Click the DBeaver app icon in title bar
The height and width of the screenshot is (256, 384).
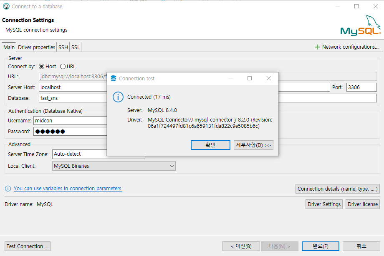click(6, 6)
